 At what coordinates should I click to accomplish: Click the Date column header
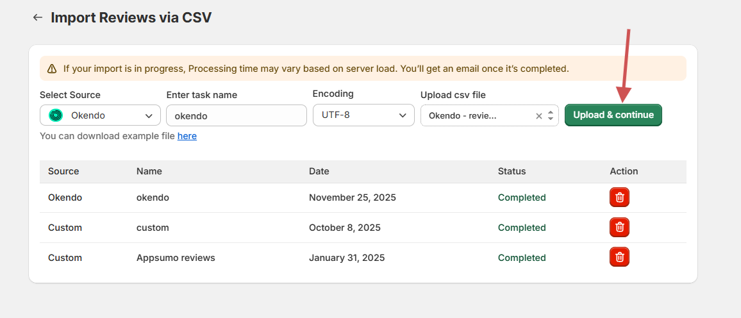click(x=319, y=171)
